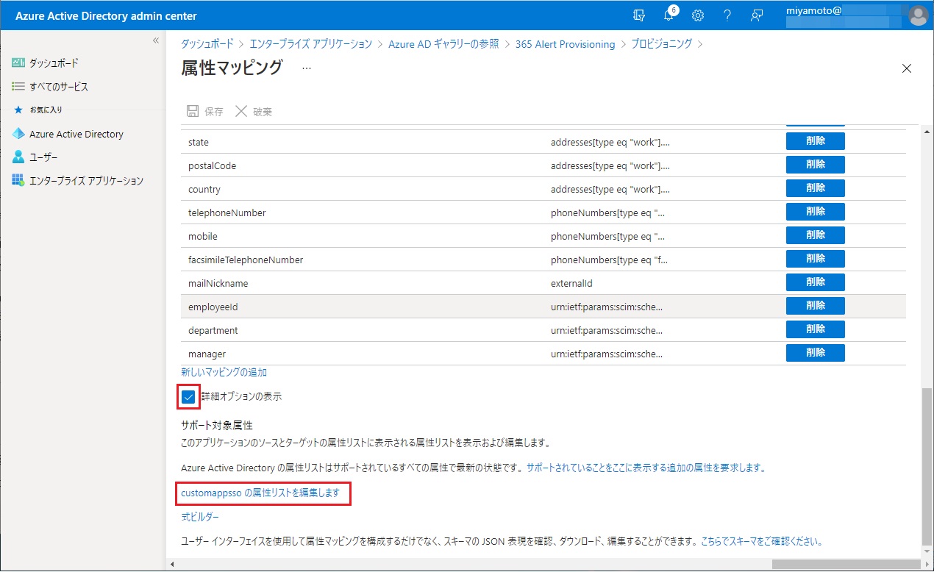
Task: Collapse the left sidebar with chevron
Action: point(155,40)
